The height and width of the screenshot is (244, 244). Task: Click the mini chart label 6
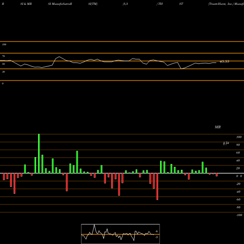(157, 231)
